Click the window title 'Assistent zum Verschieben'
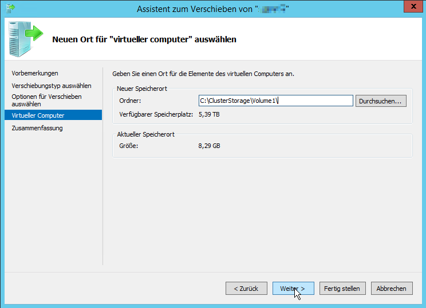This screenshot has width=426, height=308. point(195,9)
